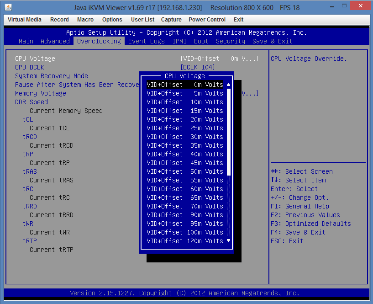Open the Virtual Media menu
Image resolution: width=373 pixels, height=304 pixels.
pos(25,20)
